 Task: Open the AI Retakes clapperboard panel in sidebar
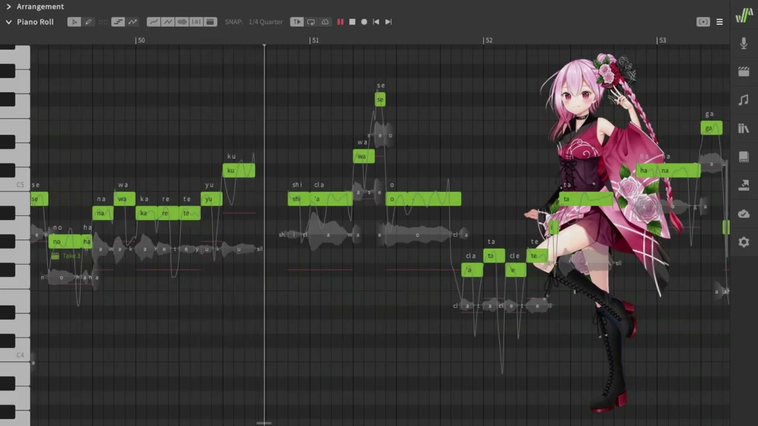tap(744, 72)
